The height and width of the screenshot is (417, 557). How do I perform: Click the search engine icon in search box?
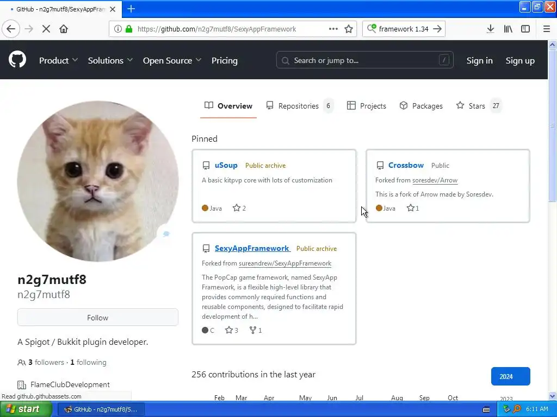point(372,28)
